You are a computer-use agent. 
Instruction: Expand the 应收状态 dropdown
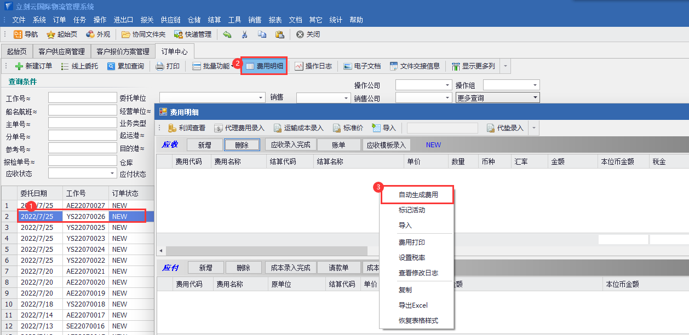point(112,174)
